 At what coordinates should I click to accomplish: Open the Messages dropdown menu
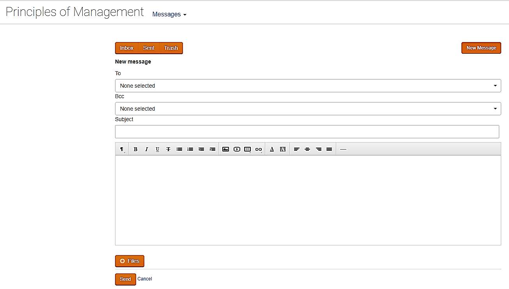pyautogui.click(x=169, y=14)
